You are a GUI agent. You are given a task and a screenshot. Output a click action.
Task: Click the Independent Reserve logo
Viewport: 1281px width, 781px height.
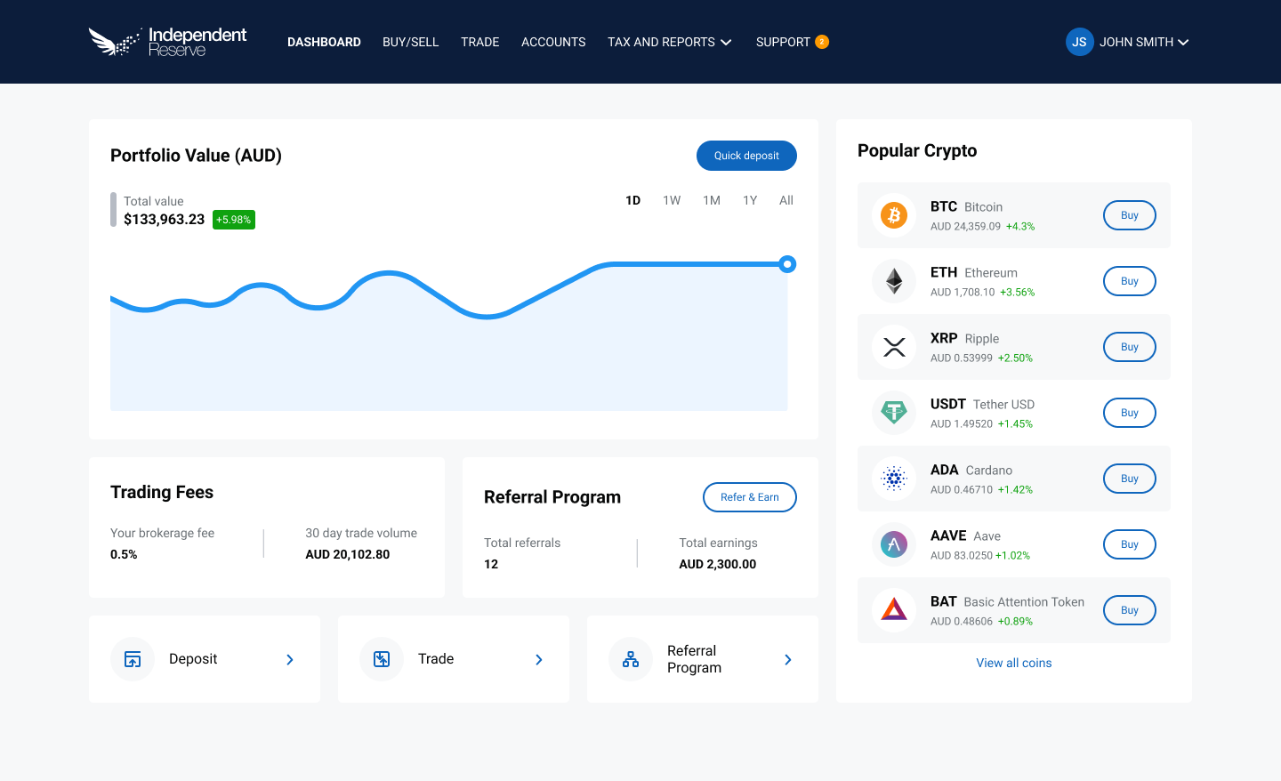tap(167, 42)
